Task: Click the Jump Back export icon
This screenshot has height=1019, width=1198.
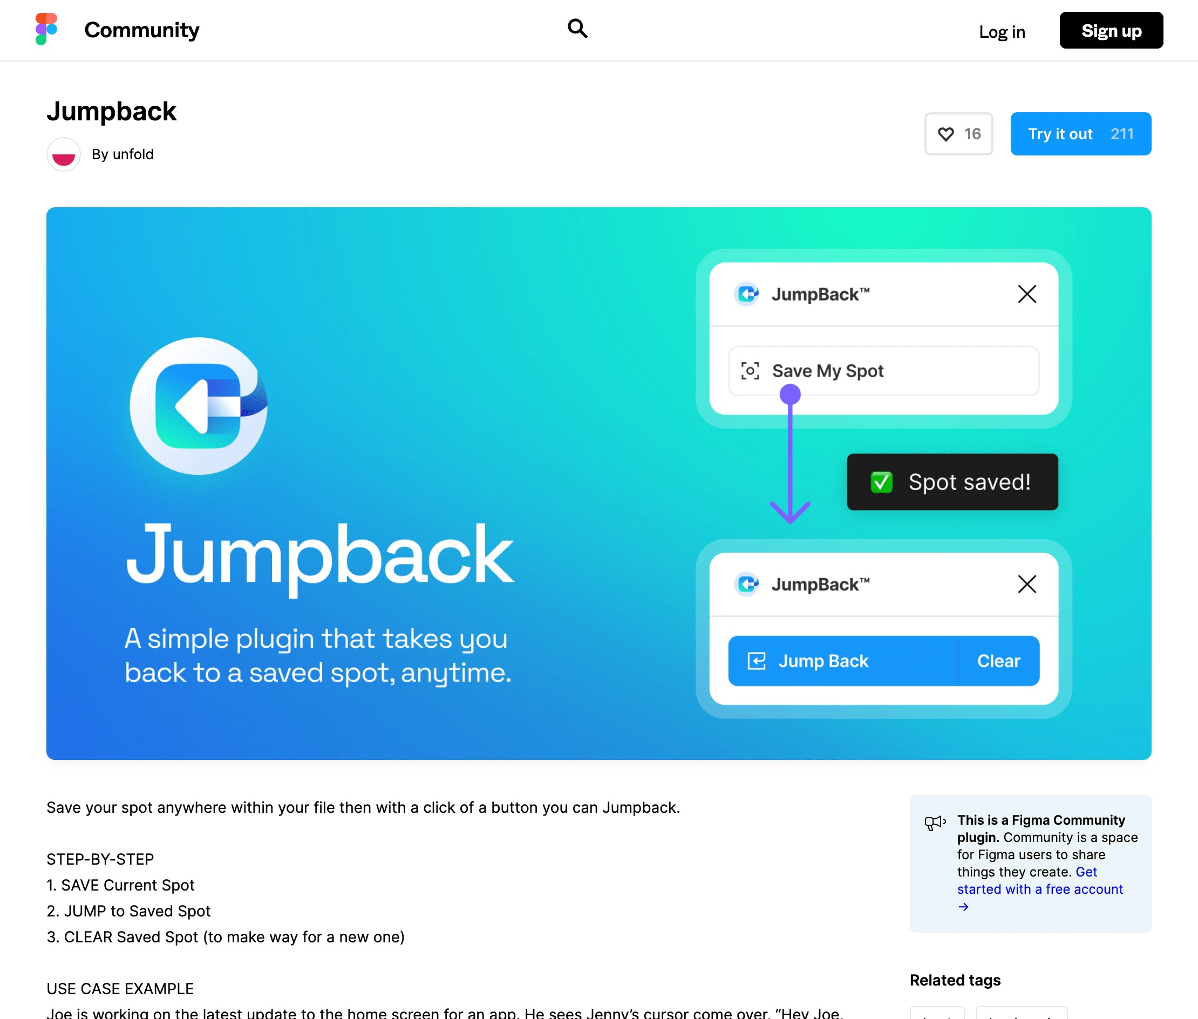Action: (755, 661)
